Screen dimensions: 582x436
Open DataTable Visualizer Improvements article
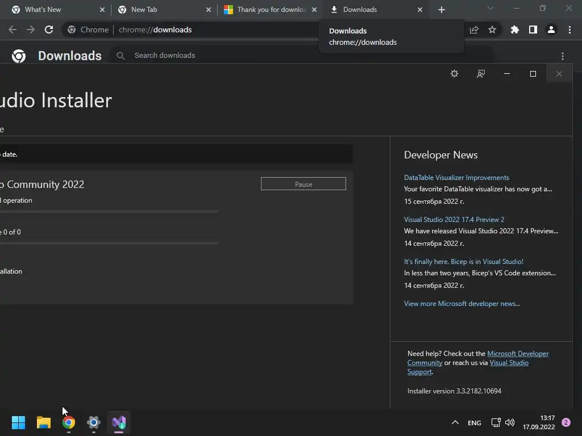[x=456, y=178]
